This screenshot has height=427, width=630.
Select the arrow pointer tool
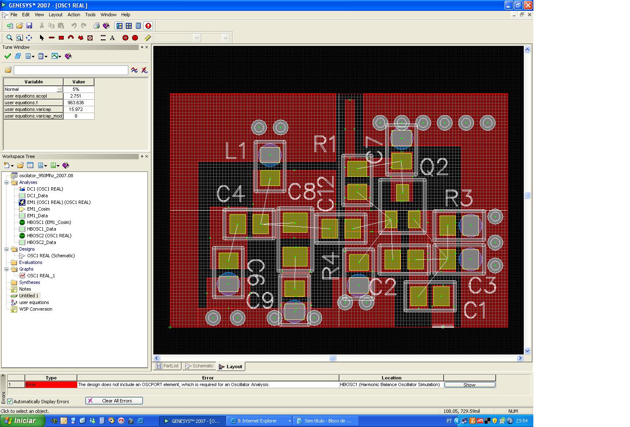[x=42, y=38]
